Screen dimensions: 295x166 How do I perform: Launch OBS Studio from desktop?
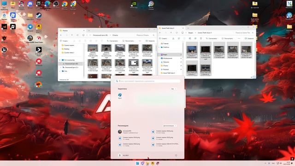(x=56, y=4)
